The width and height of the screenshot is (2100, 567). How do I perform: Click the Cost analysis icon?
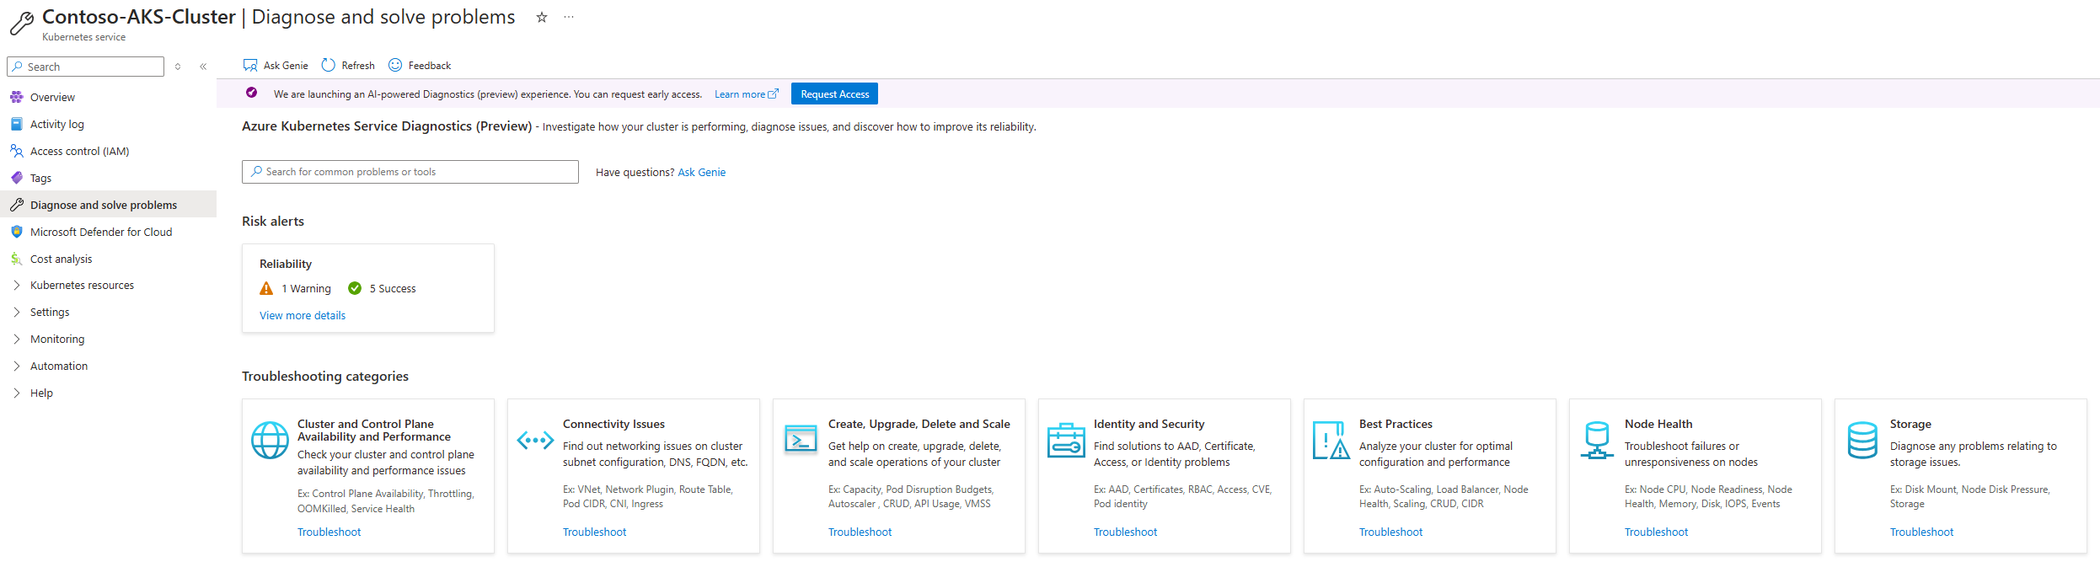(x=17, y=259)
